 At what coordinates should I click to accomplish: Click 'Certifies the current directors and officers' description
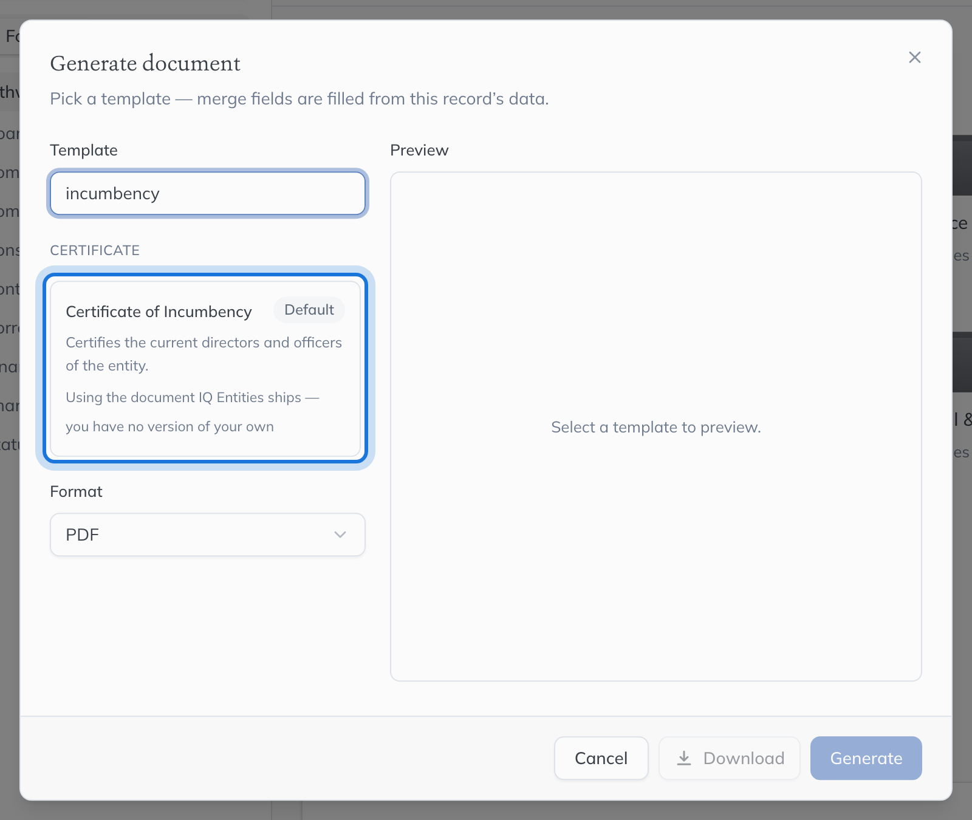point(204,354)
